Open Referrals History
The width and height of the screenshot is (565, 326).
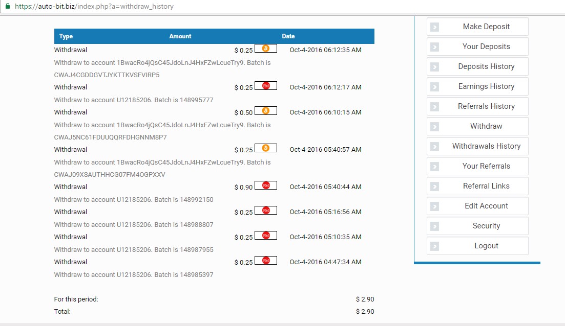477,106
